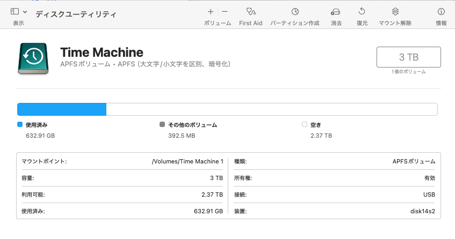
Task: Click the 3 TB capacity box
Action: tap(409, 57)
